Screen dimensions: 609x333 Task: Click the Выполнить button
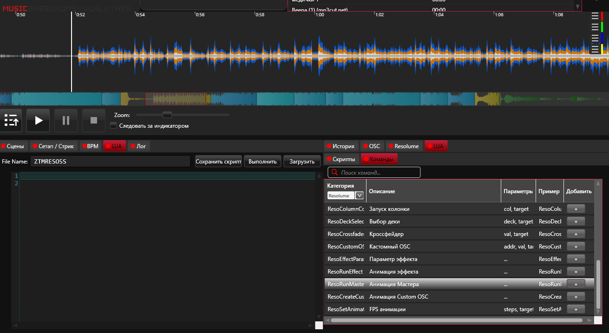pos(262,161)
